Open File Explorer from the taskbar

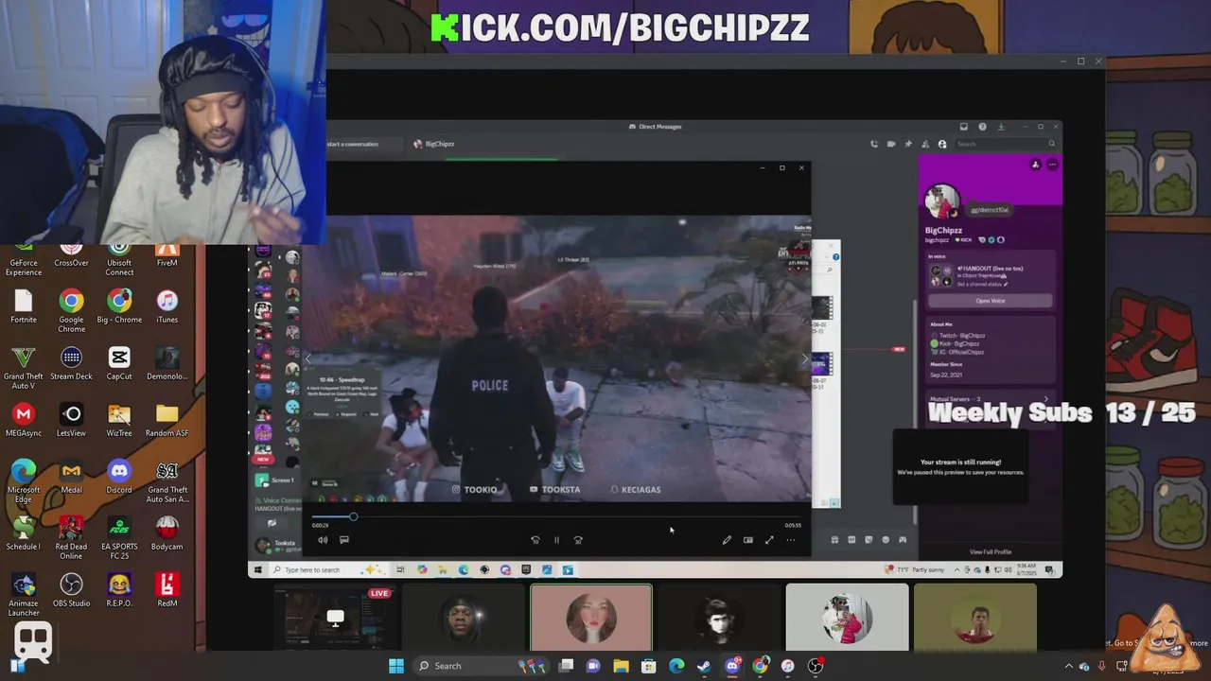(x=621, y=666)
